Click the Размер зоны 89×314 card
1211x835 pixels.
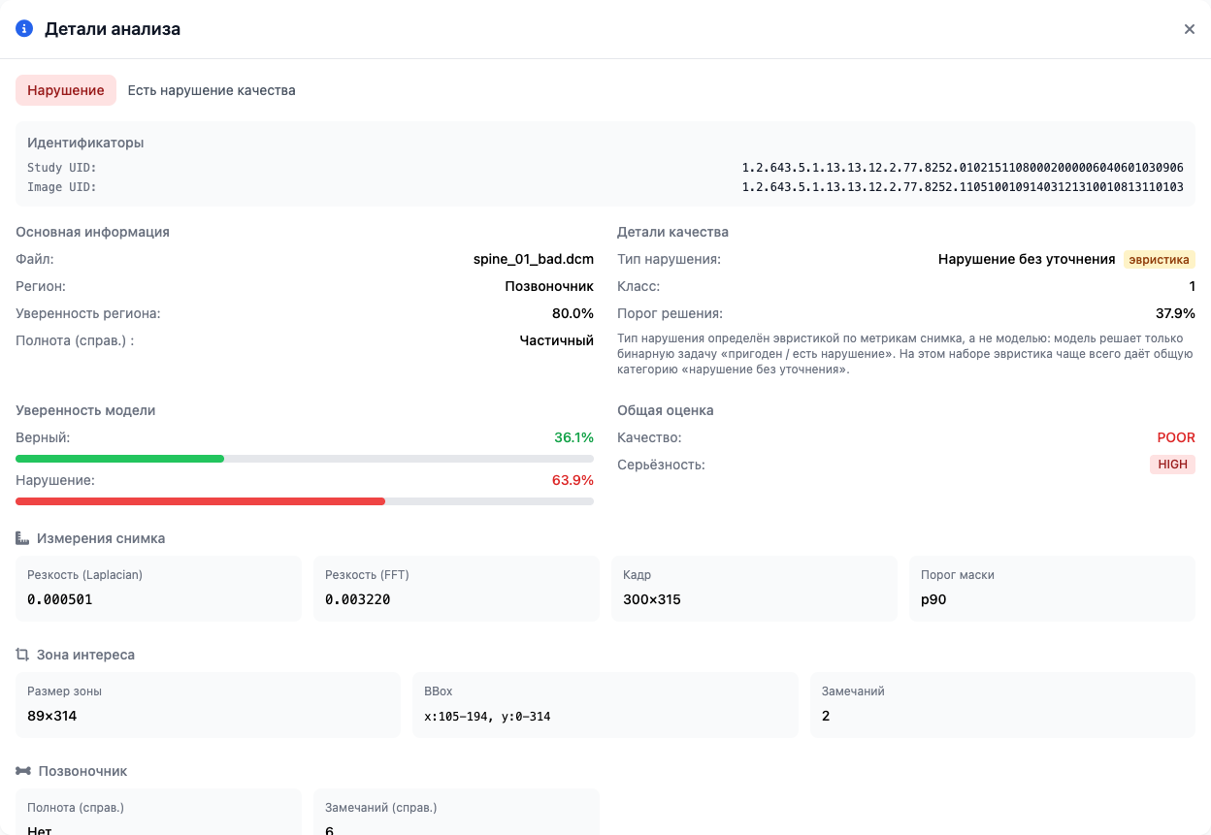click(208, 705)
